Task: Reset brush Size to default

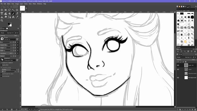Action: [x=16, y=42]
